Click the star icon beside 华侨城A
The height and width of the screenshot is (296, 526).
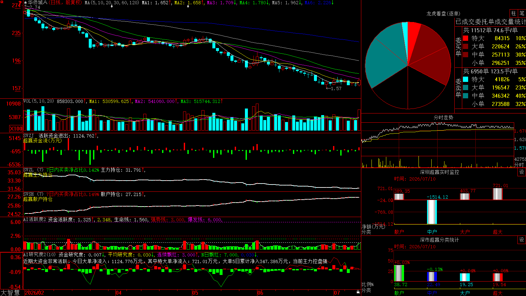26,3
